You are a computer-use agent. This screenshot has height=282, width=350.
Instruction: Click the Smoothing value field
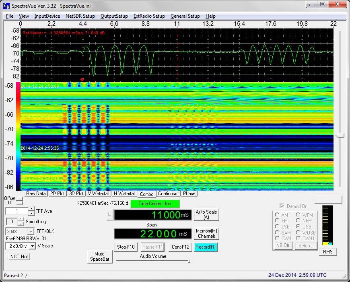coord(12,222)
